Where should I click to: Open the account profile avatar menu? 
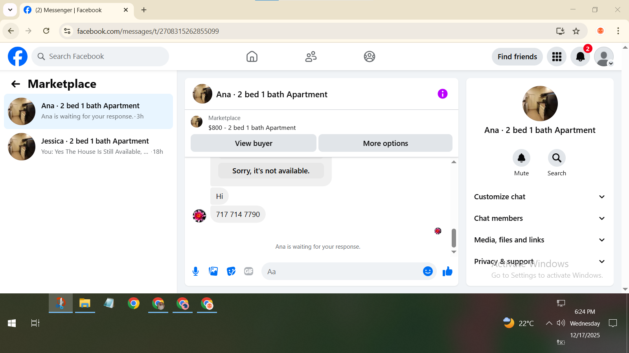(x=604, y=56)
